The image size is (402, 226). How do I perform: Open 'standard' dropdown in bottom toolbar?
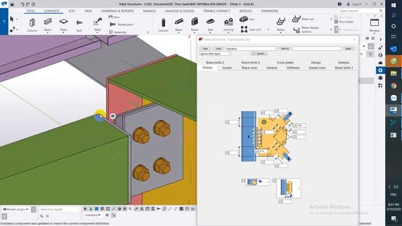[93, 215]
